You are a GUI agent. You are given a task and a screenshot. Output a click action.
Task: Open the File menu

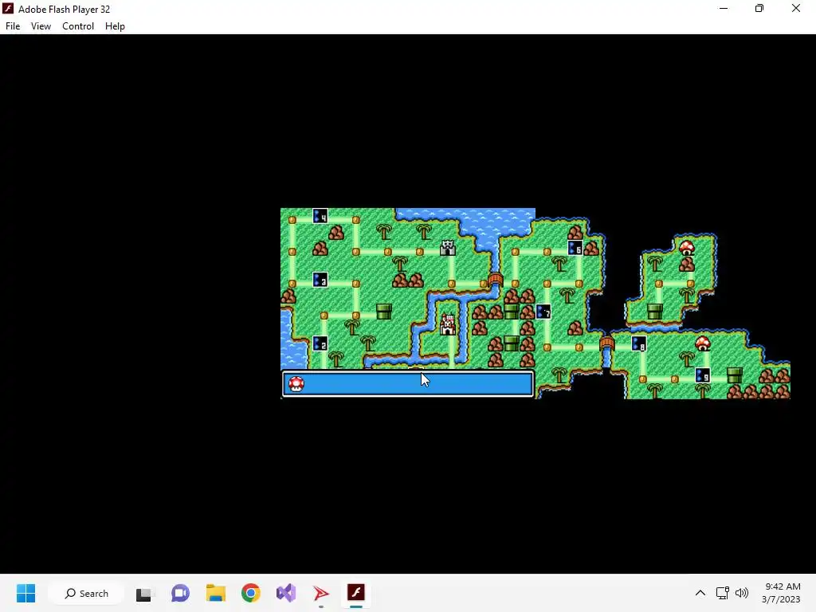[13, 26]
